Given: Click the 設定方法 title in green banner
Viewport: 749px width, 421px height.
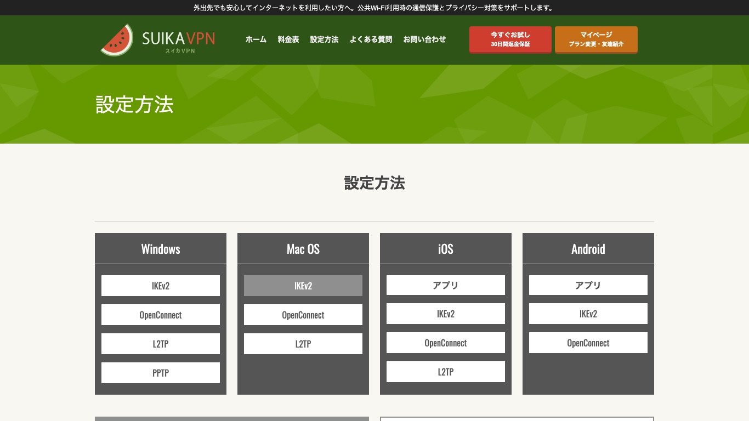Looking at the screenshot, I should (134, 104).
